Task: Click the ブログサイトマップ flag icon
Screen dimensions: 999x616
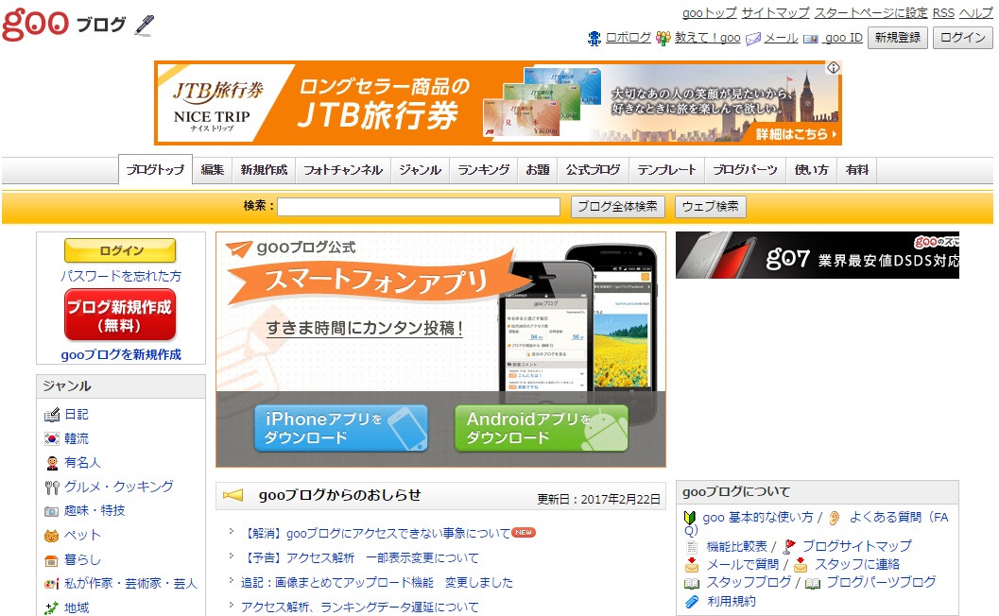Action: [x=789, y=546]
